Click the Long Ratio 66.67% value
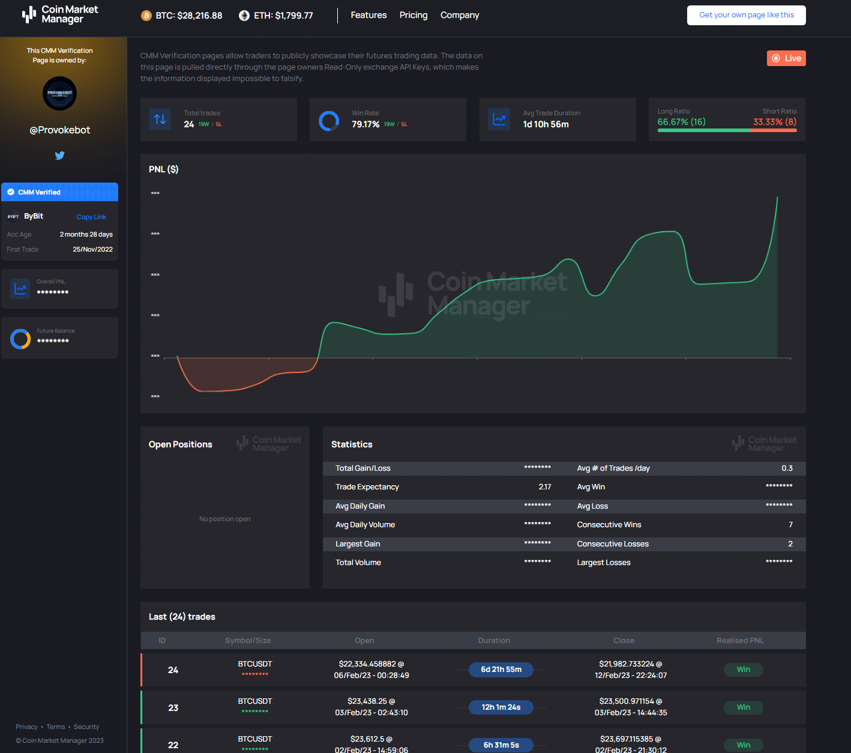Image resolution: width=851 pixels, height=753 pixels. [x=682, y=122]
